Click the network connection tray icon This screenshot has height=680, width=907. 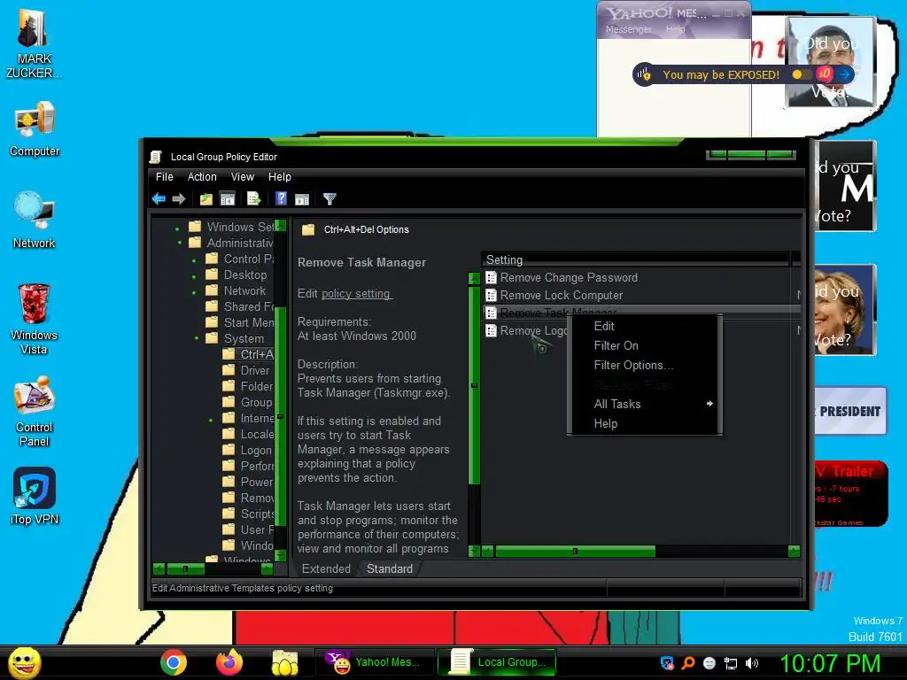pos(731,663)
